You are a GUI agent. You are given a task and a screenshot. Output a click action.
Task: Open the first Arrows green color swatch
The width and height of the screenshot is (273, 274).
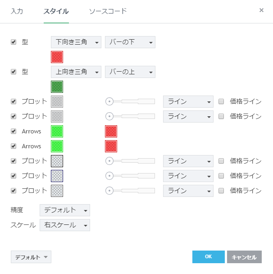click(x=57, y=131)
